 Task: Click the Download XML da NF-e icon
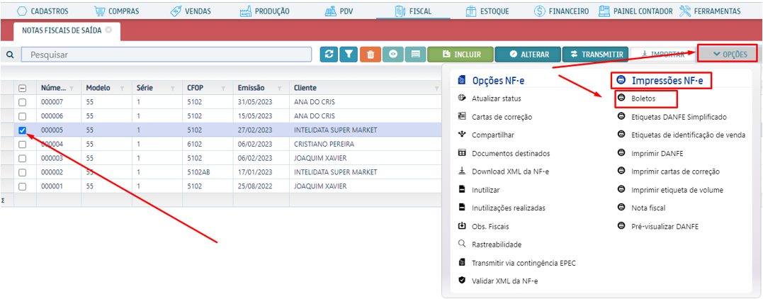462,171
